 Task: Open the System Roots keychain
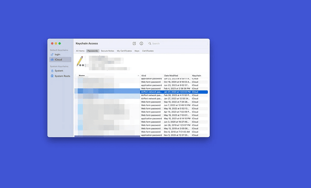[62, 76]
